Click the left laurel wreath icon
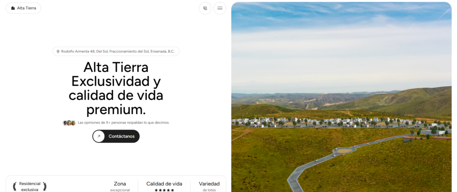The height and width of the screenshot is (192, 457). [x=15, y=187]
